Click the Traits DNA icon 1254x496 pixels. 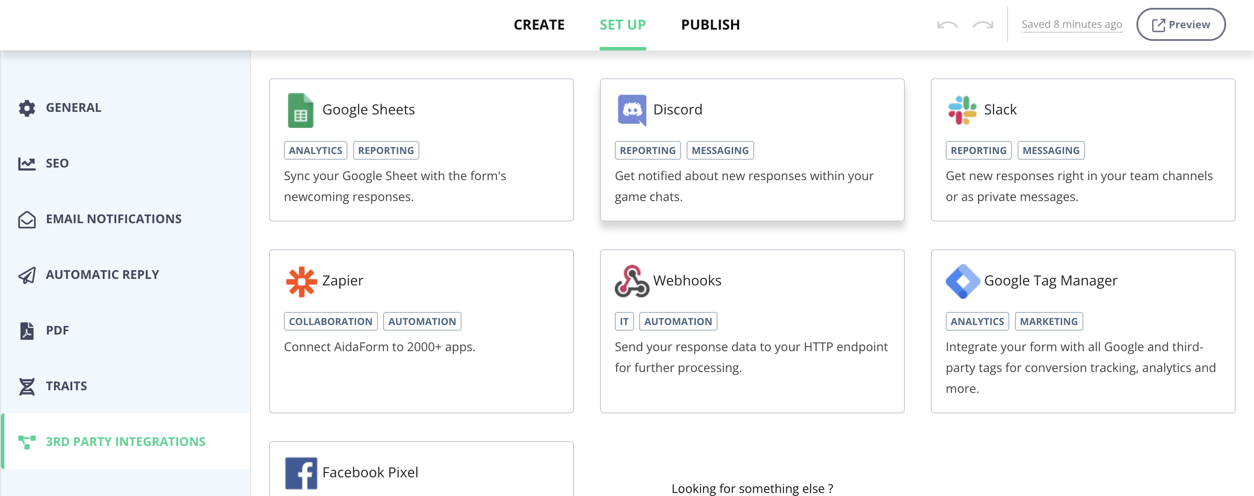pyautogui.click(x=27, y=387)
